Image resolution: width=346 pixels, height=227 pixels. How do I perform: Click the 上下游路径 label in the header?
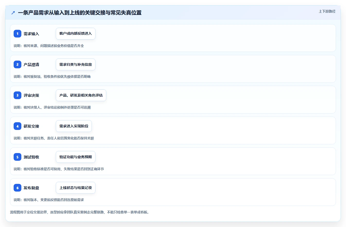tap(327, 11)
